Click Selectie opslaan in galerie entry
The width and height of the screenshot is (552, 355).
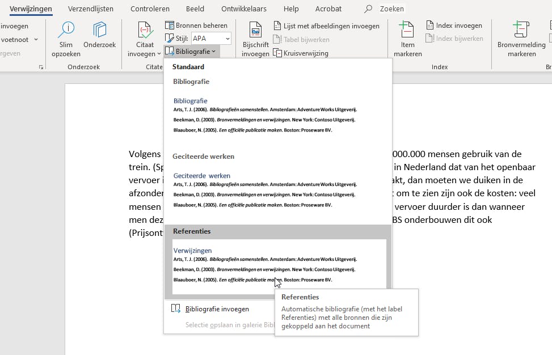pos(230,325)
